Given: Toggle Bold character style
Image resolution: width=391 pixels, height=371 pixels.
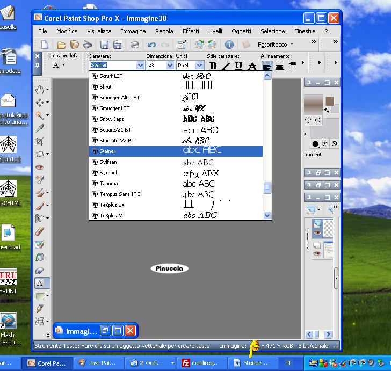Looking at the screenshot, I should 213,66.
